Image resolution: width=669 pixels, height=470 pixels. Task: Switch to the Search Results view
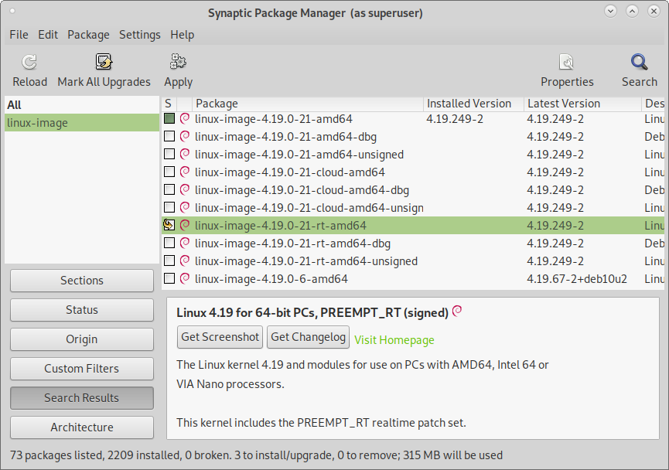pyautogui.click(x=81, y=398)
